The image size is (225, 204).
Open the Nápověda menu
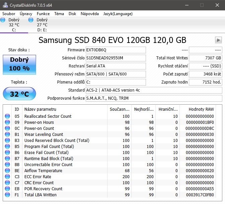pyautogui.click(x=90, y=14)
